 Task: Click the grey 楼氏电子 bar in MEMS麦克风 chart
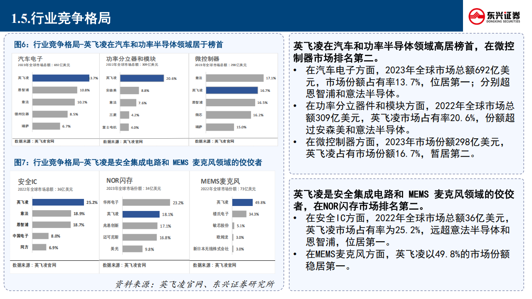click(239, 214)
